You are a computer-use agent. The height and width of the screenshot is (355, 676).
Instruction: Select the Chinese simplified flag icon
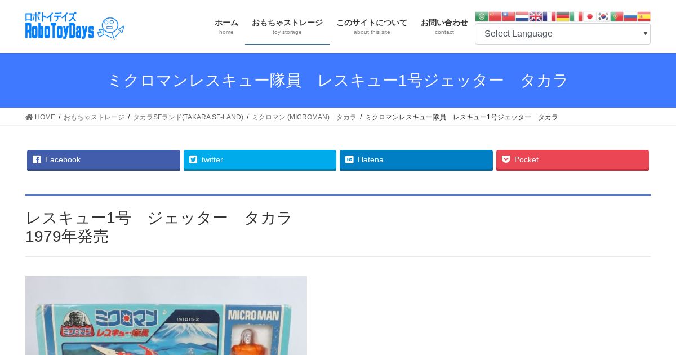click(x=495, y=16)
